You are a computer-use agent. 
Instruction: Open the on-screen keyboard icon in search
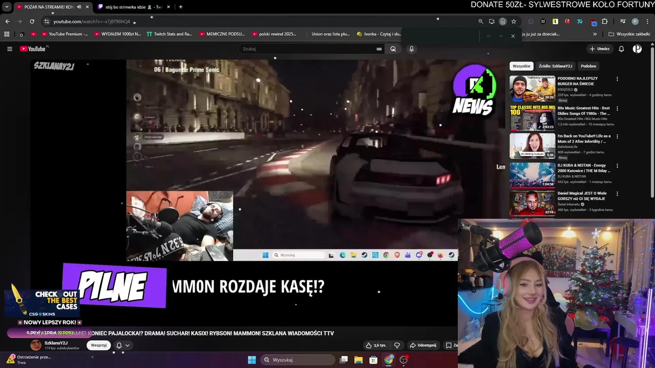379,49
